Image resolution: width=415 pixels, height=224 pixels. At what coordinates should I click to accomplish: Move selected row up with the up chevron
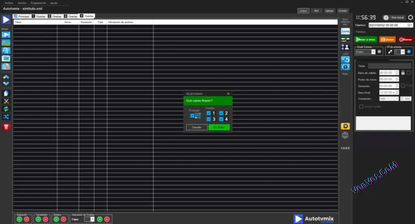[6, 77]
